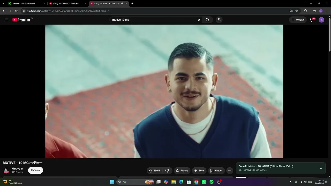Go back to the previous page

4,11
